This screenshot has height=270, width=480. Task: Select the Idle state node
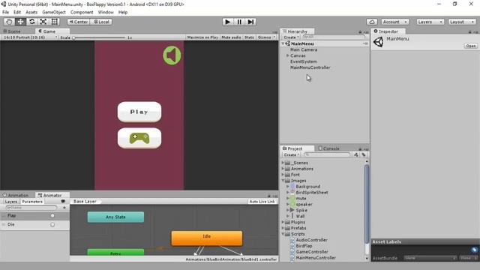[x=207, y=238]
